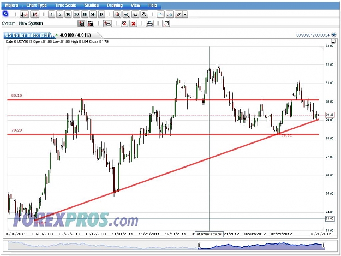Open the Majors menu
This screenshot has height=256, width=341.
tap(11, 5)
